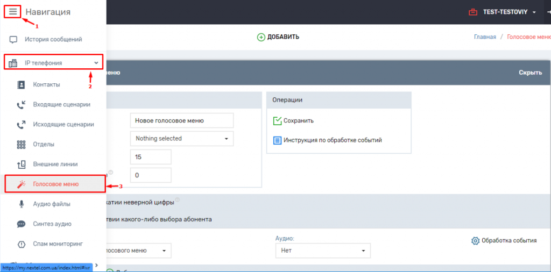Click the Отделы dial-pad grid icon
Viewport: 551px width, 272px height.
point(21,145)
